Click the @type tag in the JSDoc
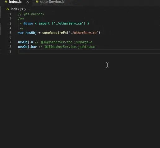The width and height of the screenshot is (160, 148). coord(28,24)
